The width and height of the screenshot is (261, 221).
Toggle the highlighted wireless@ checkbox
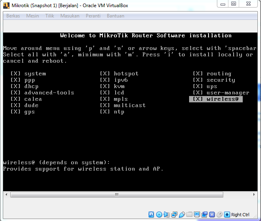coord(198,99)
